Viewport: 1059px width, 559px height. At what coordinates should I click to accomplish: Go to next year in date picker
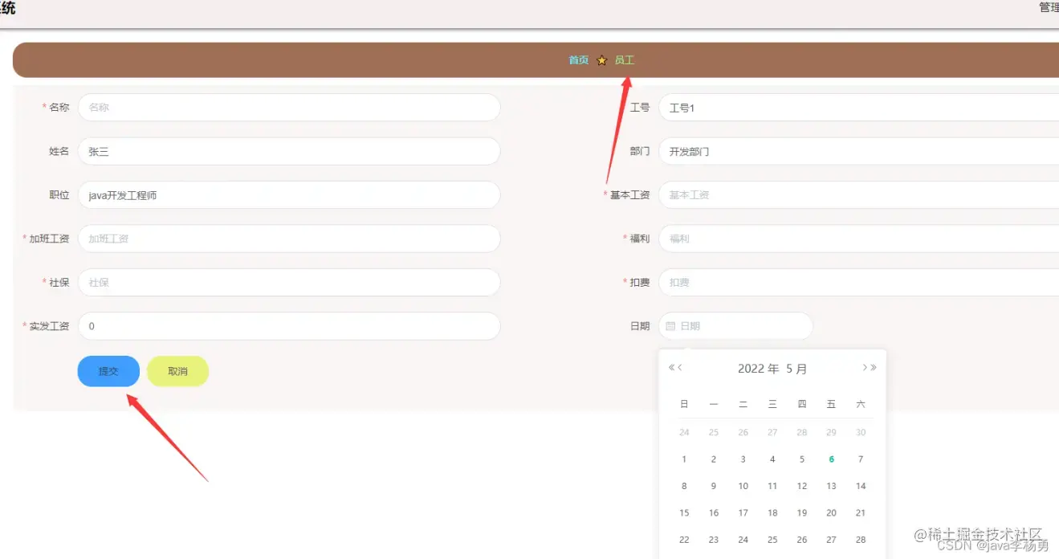point(874,368)
